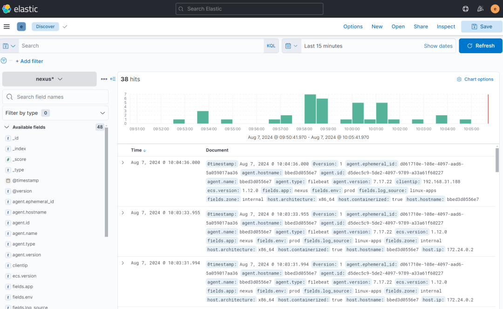This screenshot has height=309, width=503.
Task: Click the documents table vertical scrollbar
Action: coord(497,160)
